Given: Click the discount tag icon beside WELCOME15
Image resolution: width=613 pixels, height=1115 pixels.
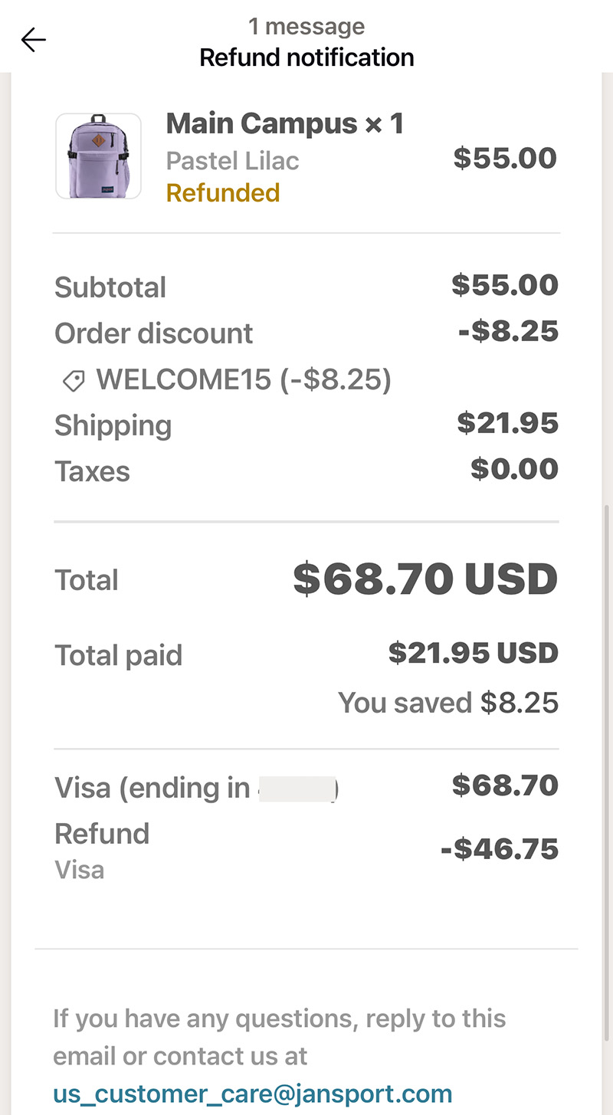Looking at the screenshot, I should tap(74, 381).
